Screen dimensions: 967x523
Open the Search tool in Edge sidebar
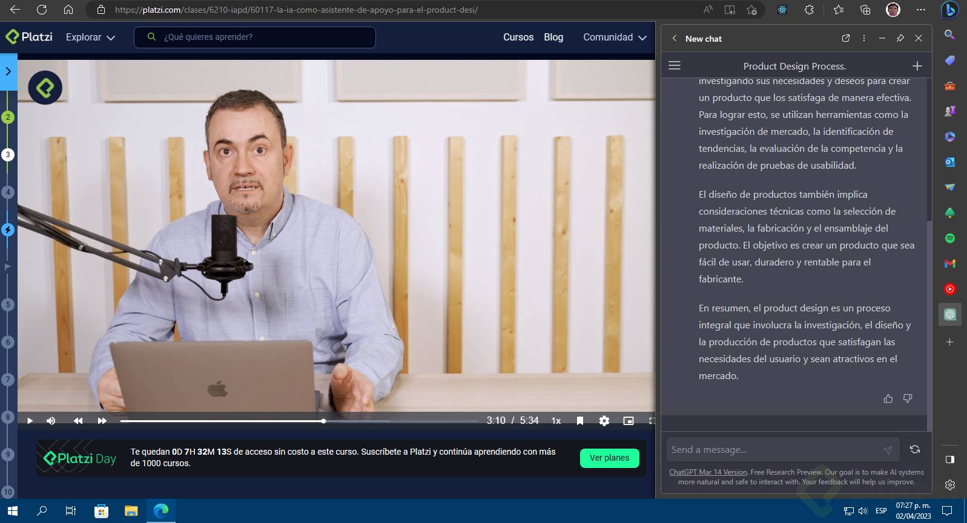[949, 34]
